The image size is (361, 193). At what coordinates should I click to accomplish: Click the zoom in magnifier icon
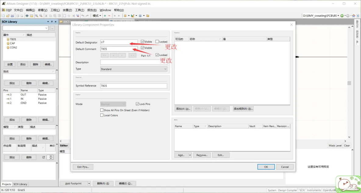point(37,16)
